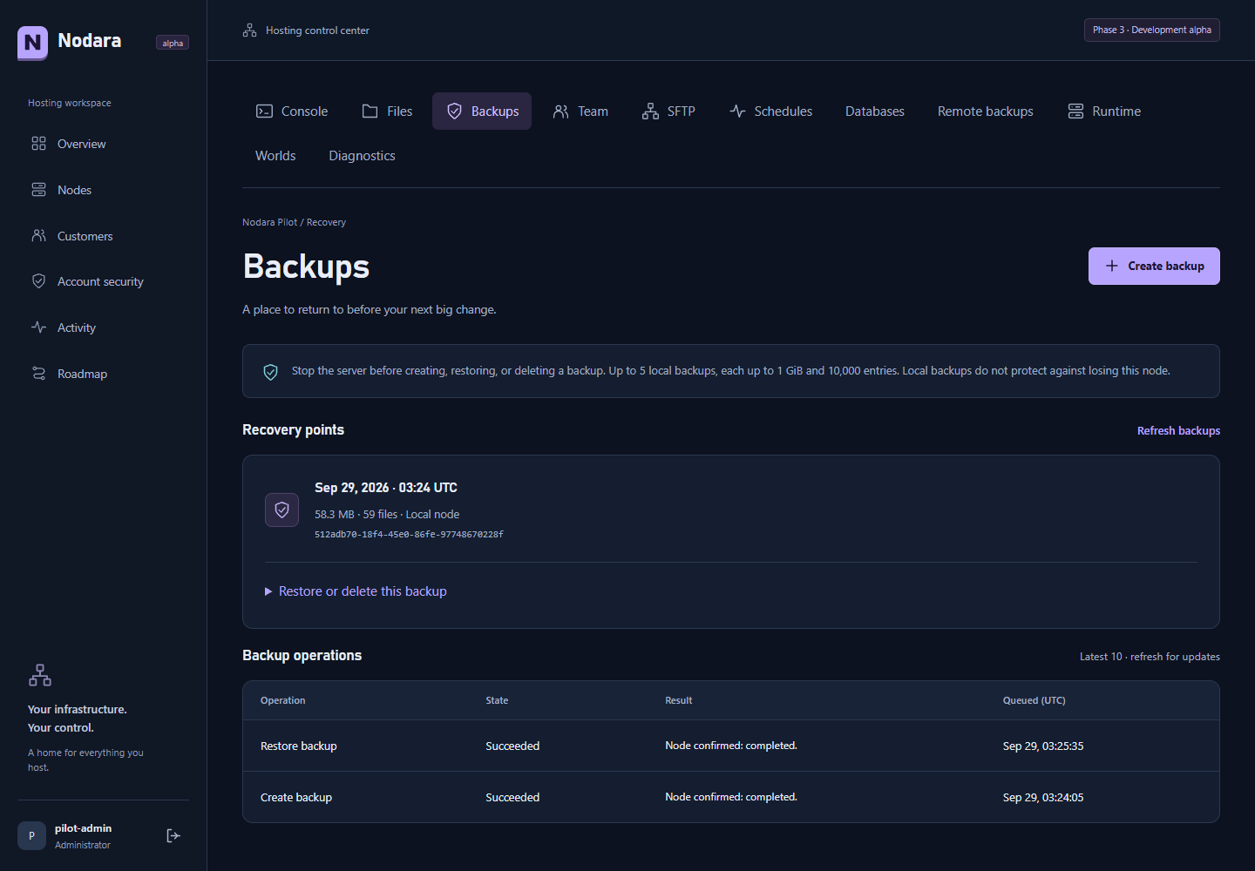
Task: Click the pilot-admin avatar letter P
Action: click(31, 835)
